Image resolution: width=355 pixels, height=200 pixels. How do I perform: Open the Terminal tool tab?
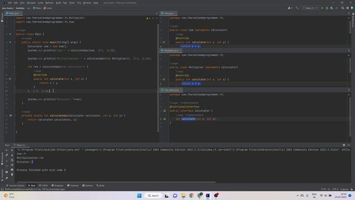pyautogui.click(x=73, y=186)
